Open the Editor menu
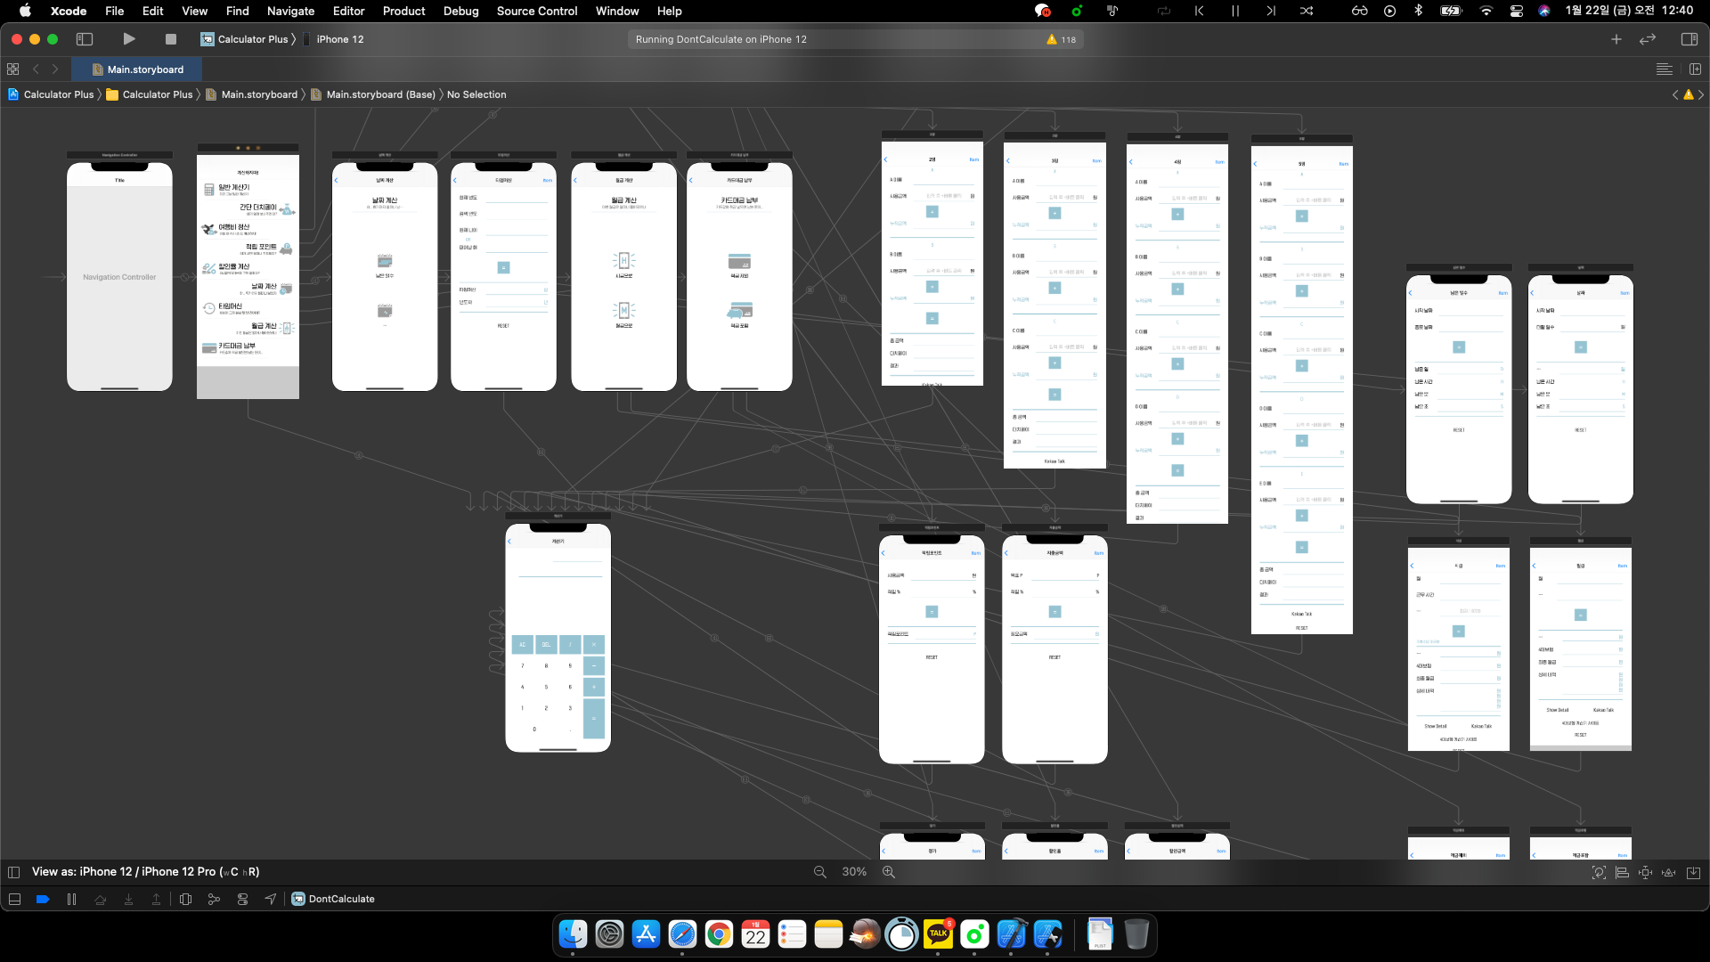1710x962 pixels. coord(348,11)
